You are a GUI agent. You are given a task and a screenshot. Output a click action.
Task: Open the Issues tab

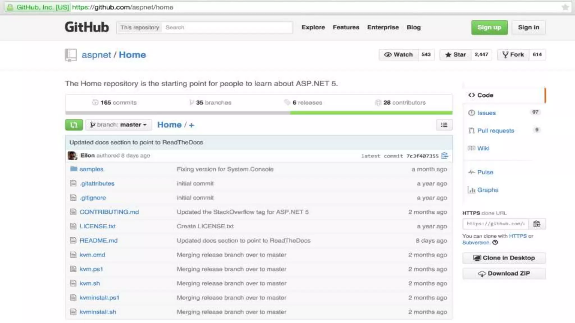pyautogui.click(x=504, y=113)
